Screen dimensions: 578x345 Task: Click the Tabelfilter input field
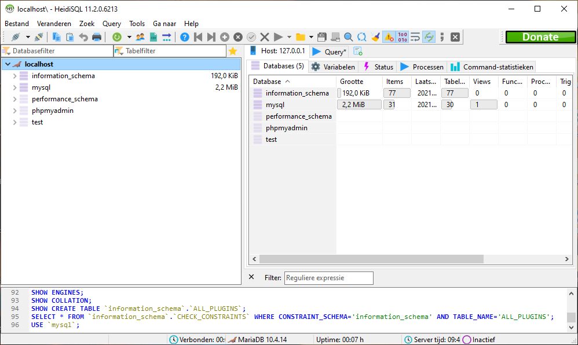(170, 51)
